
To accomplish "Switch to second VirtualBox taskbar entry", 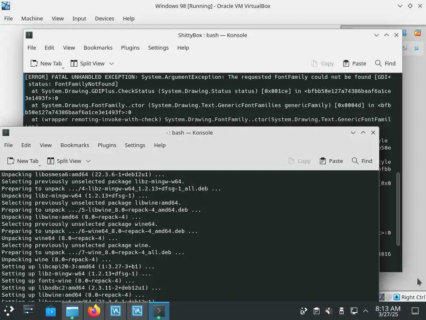I will [x=137, y=311].
